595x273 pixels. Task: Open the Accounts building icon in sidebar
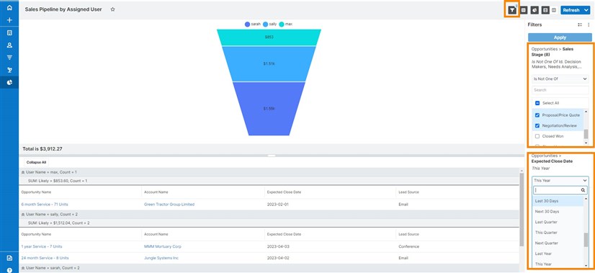click(9, 33)
